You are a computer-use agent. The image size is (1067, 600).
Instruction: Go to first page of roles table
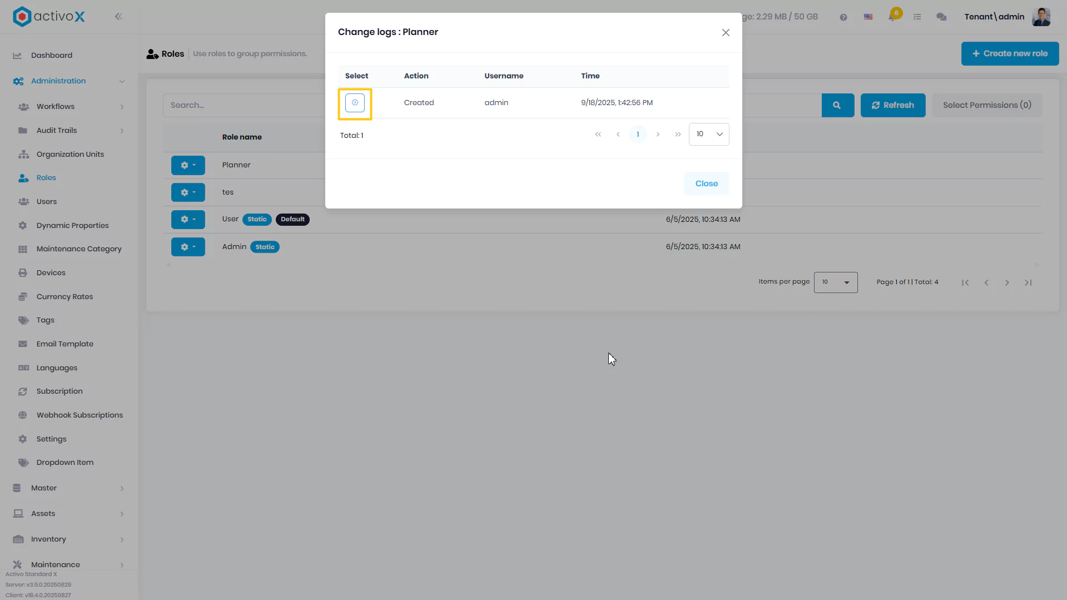[965, 283]
